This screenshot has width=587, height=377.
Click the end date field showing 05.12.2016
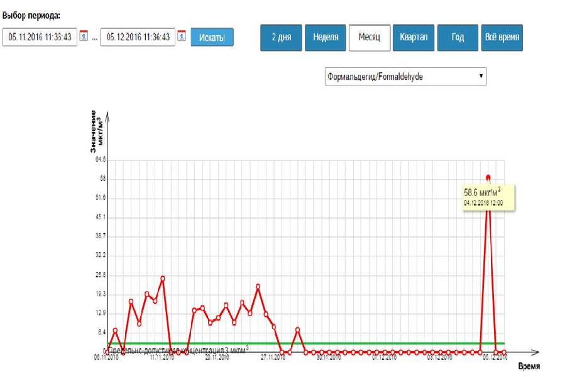(x=138, y=37)
